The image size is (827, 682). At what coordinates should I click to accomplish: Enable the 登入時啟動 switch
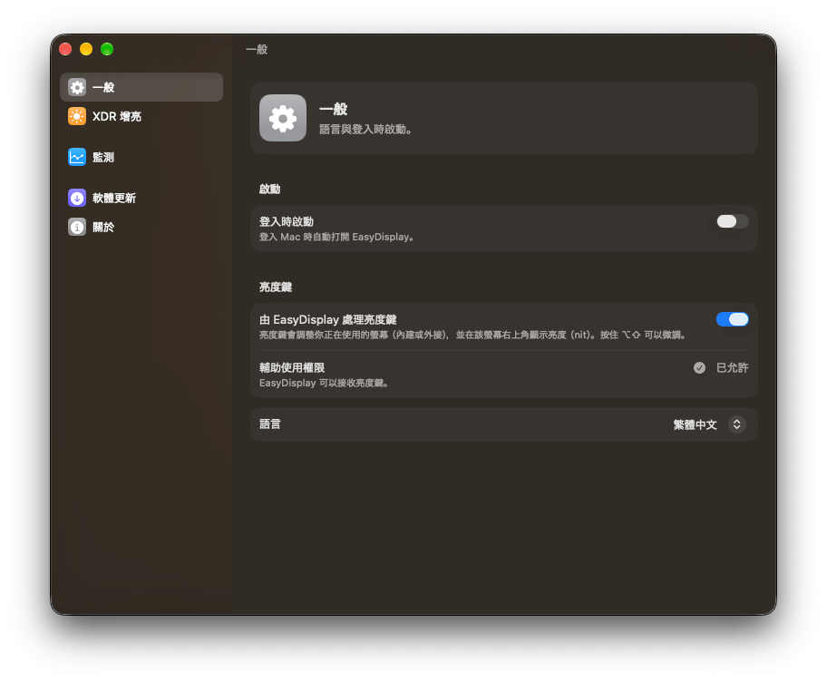coord(732,221)
